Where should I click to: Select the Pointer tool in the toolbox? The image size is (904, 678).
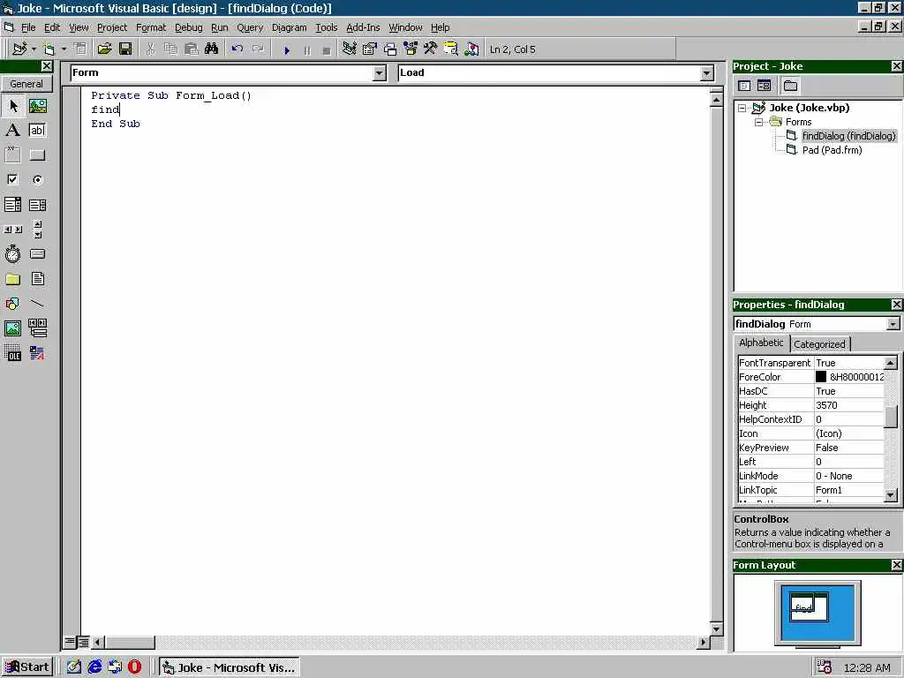click(x=13, y=106)
